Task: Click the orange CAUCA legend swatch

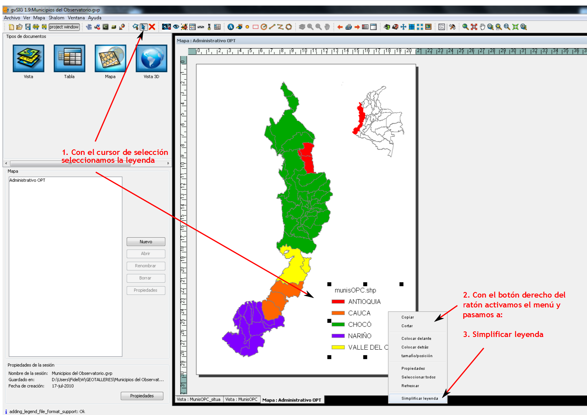Action: [x=338, y=313]
